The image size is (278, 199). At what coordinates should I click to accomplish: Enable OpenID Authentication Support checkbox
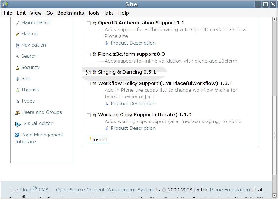(x=89, y=23)
